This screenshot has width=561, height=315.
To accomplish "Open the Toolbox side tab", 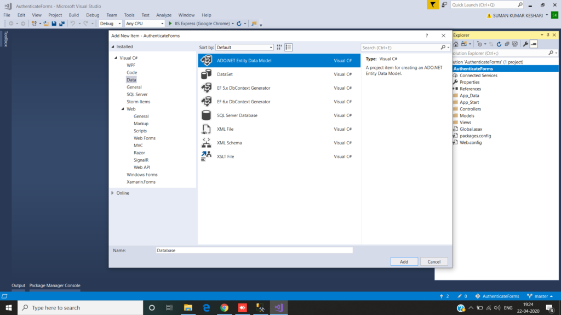I will click(x=5, y=39).
